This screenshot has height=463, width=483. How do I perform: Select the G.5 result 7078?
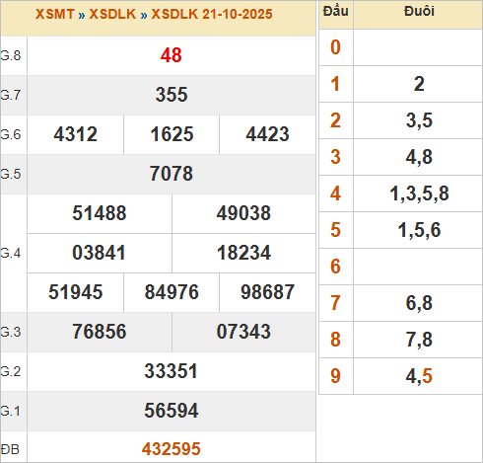click(x=172, y=174)
